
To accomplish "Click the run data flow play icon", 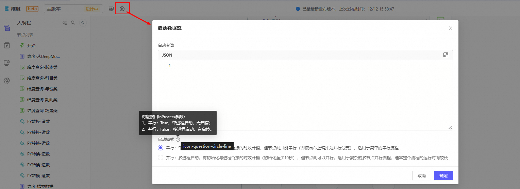I will tap(122, 9).
